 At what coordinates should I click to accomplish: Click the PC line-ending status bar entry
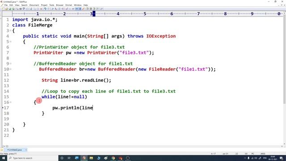coord(253,154)
